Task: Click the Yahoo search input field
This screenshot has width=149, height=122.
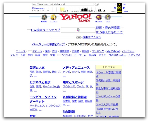Action: point(63,37)
